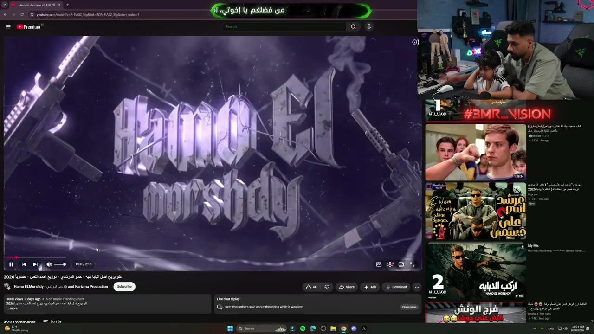The width and height of the screenshot is (594, 334).
Task: Click the YouTube search field
Action: pos(284,26)
